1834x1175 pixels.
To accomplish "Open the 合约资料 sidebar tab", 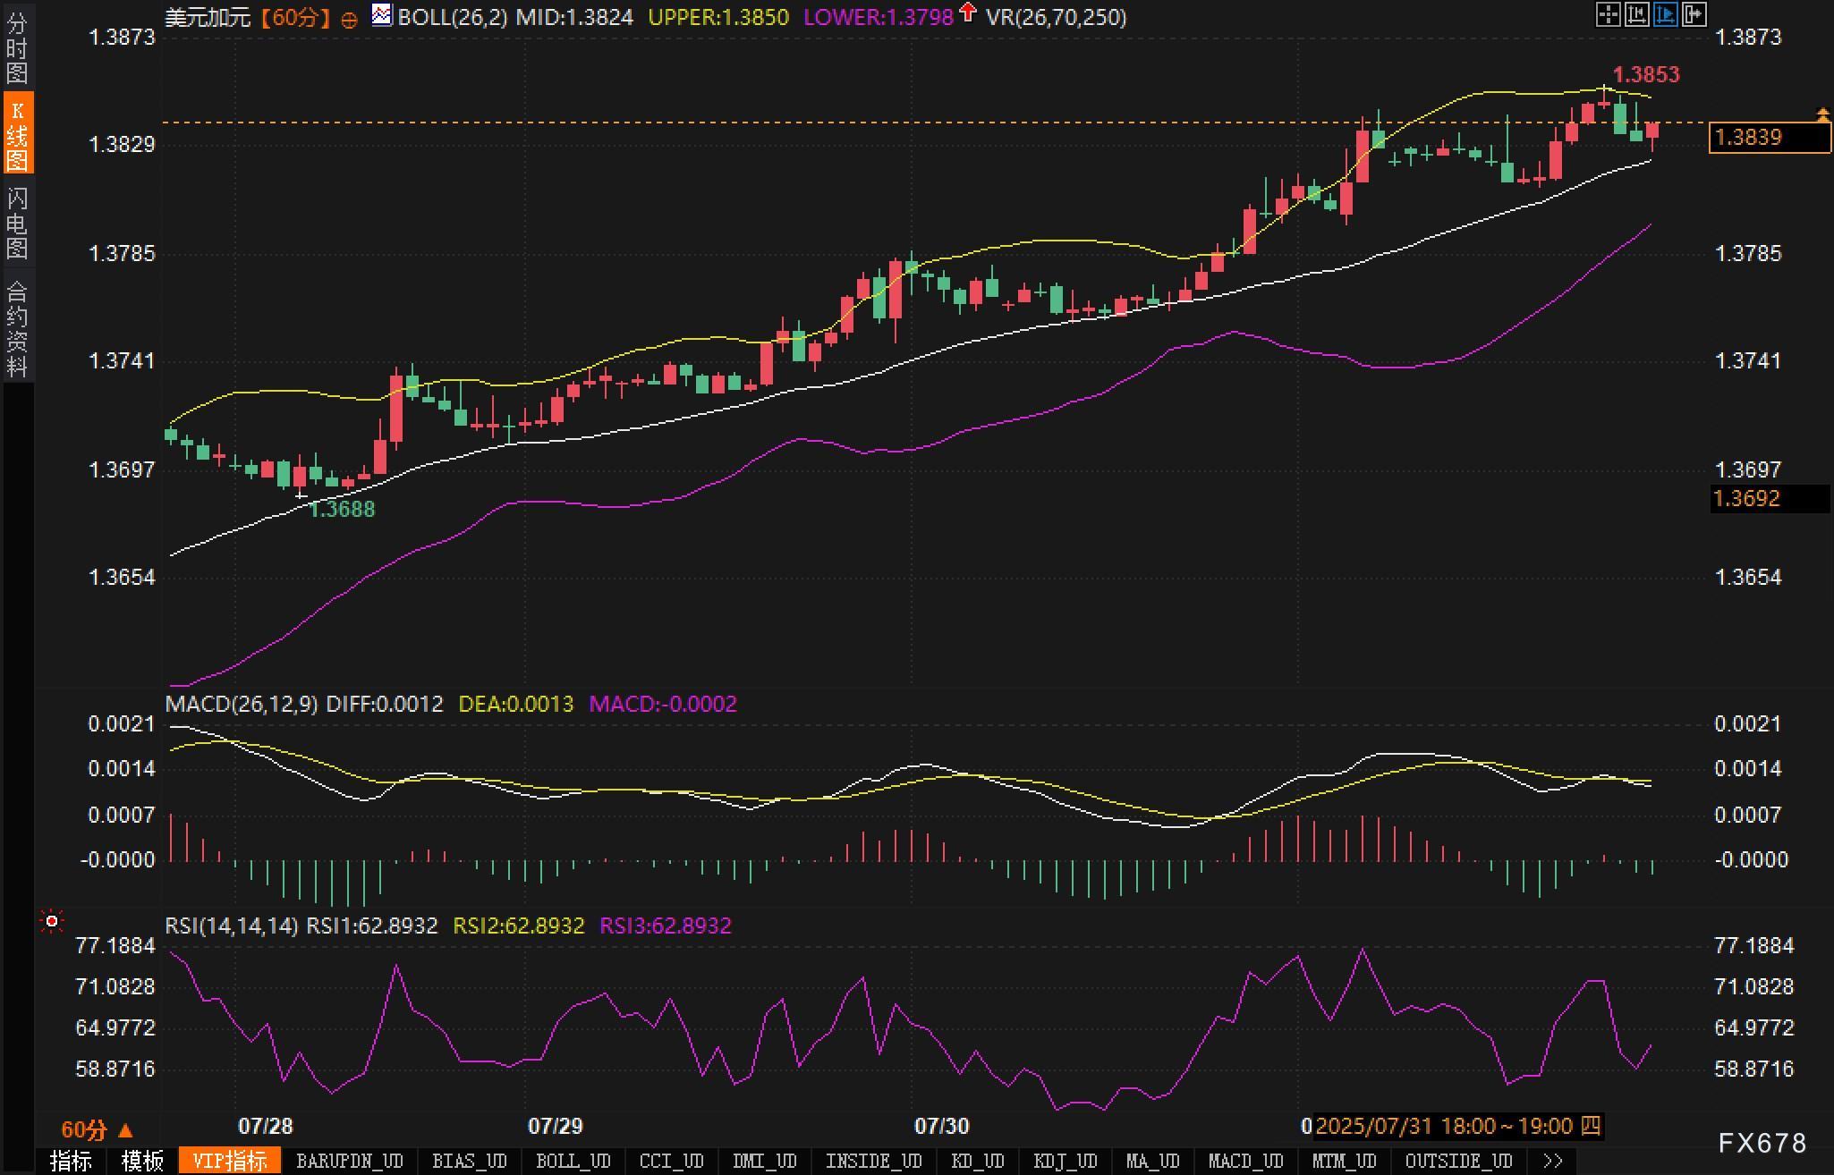I will (17, 328).
